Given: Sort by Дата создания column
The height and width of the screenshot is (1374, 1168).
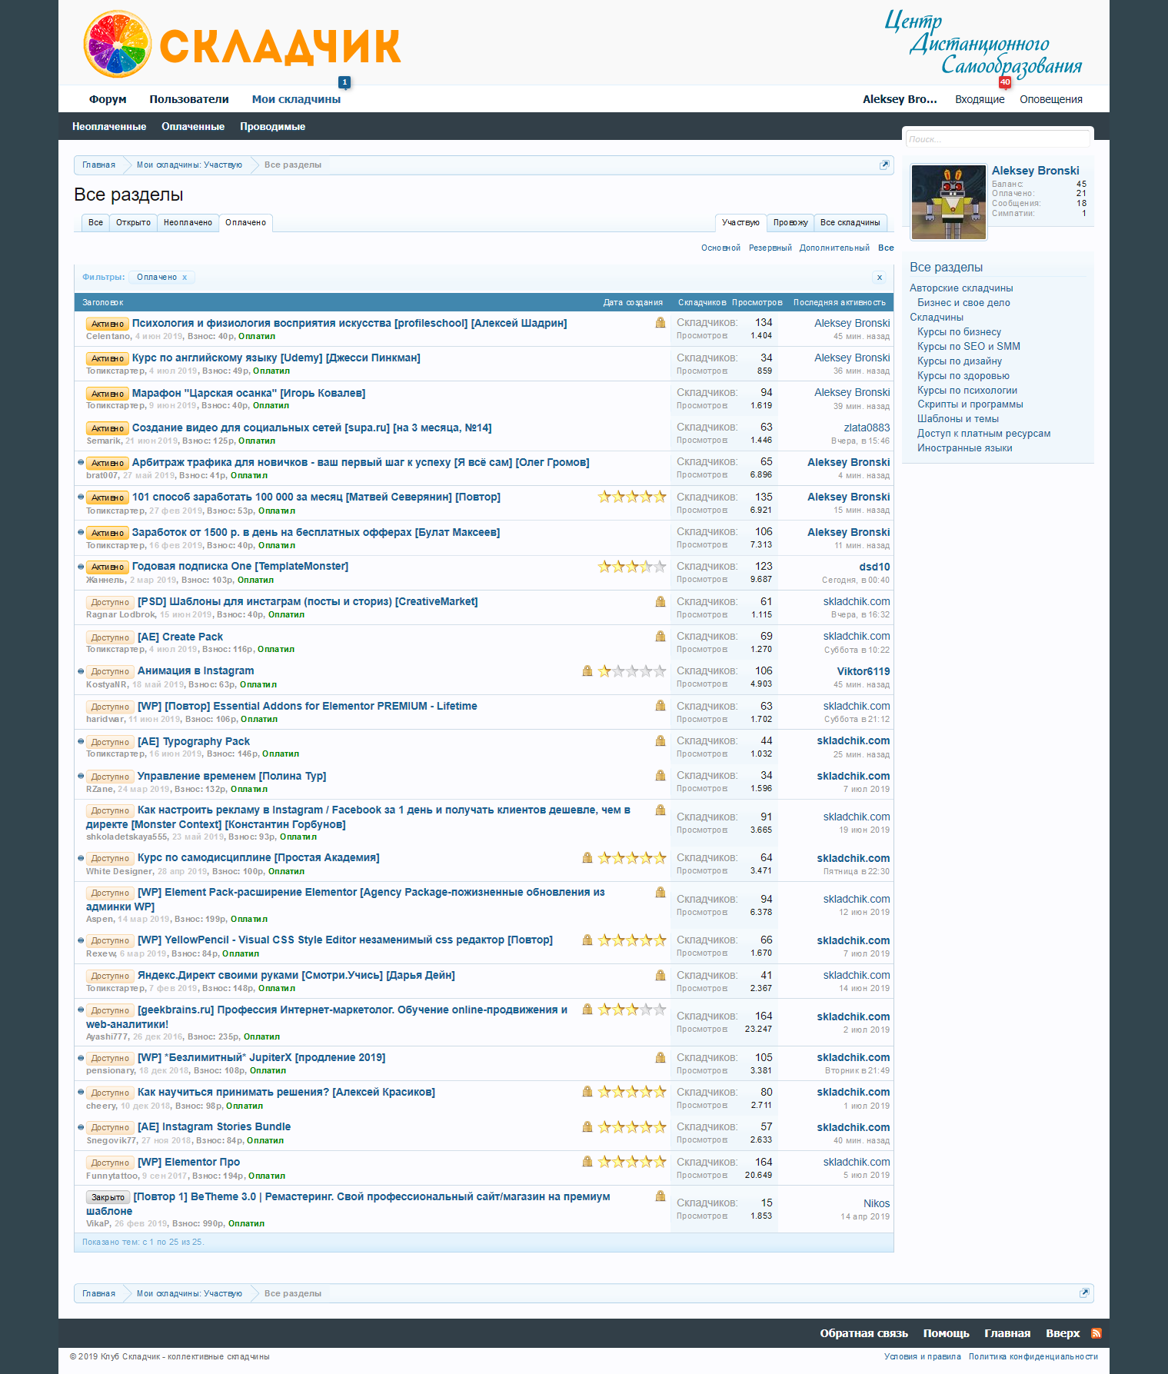Looking at the screenshot, I should pyautogui.click(x=633, y=302).
